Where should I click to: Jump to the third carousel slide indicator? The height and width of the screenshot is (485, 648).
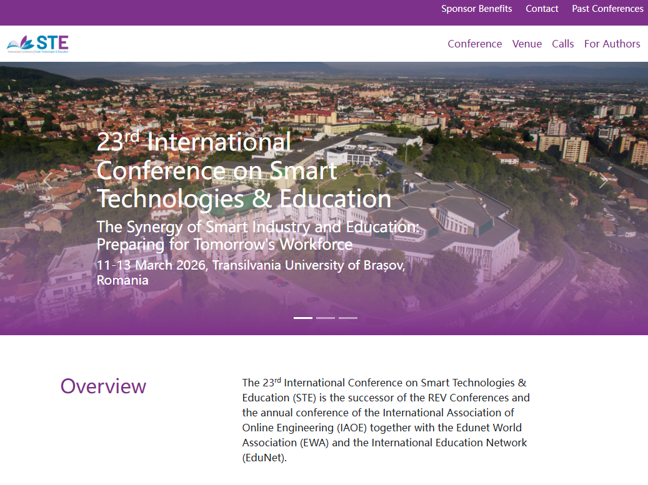(348, 318)
